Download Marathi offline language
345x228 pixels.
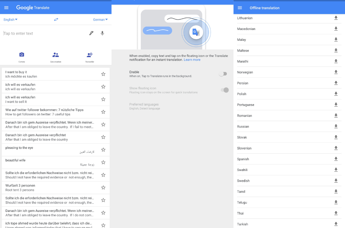pos(336,61)
